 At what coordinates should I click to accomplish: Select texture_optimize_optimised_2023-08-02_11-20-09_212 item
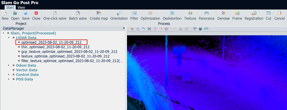(65, 56)
